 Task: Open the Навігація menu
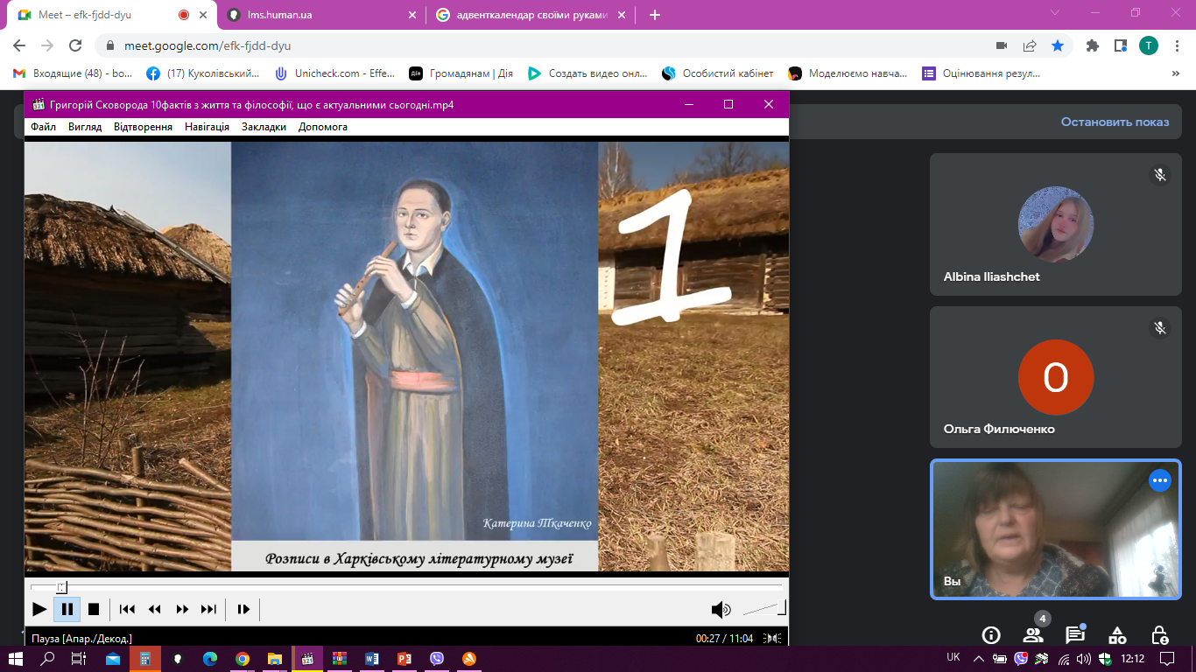207,127
